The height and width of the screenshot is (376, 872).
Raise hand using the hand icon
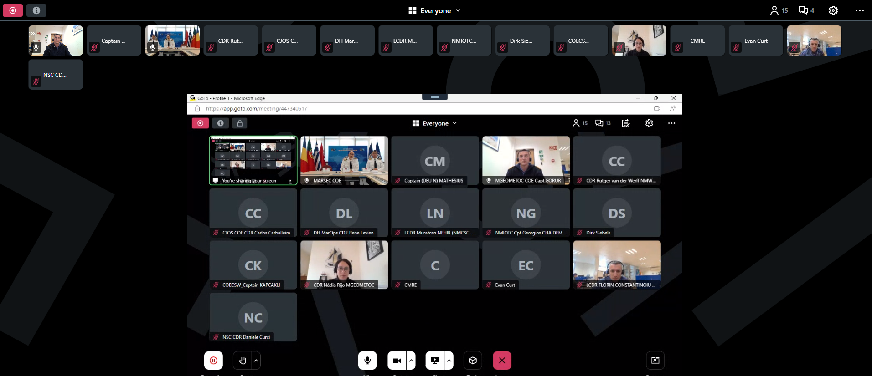(242, 361)
